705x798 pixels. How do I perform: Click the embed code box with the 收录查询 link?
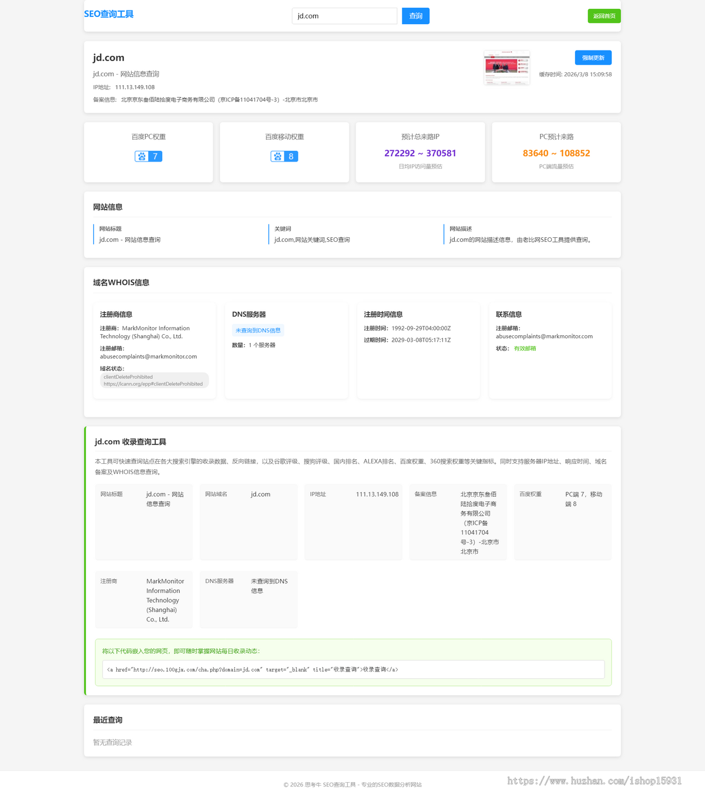click(x=353, y=669)
